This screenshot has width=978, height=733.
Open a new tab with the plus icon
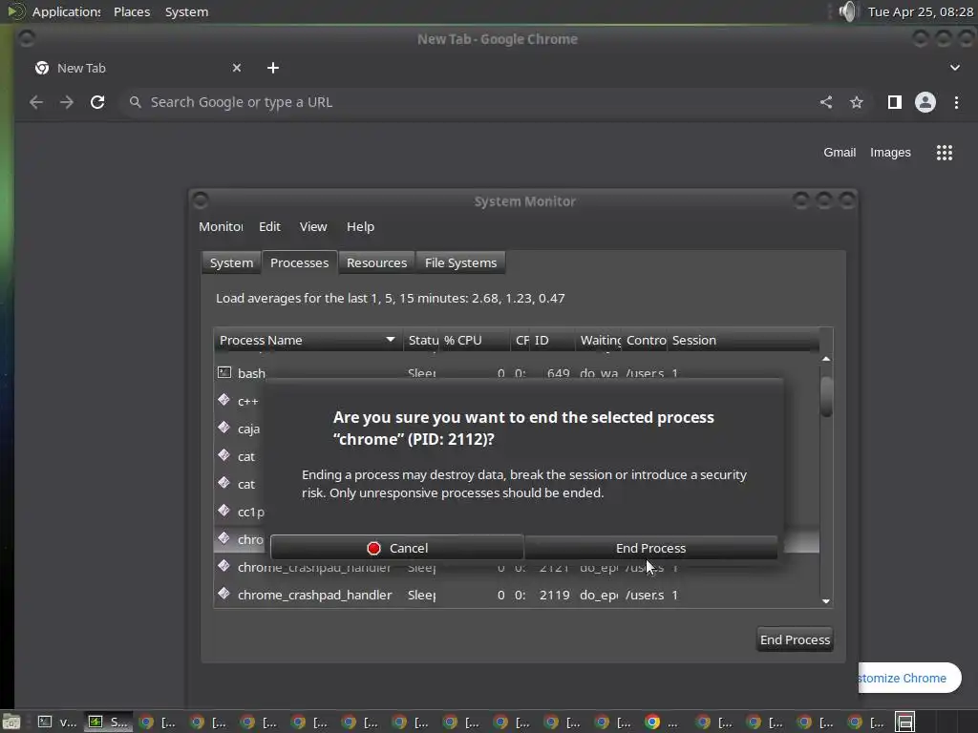(x=273, y=68)
